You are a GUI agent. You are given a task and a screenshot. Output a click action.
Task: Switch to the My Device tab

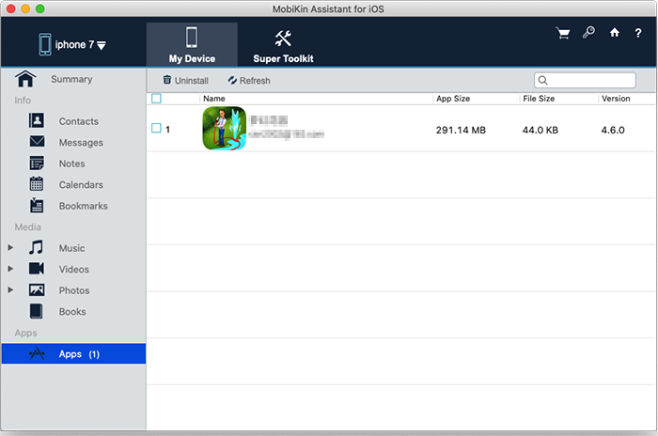192,45
